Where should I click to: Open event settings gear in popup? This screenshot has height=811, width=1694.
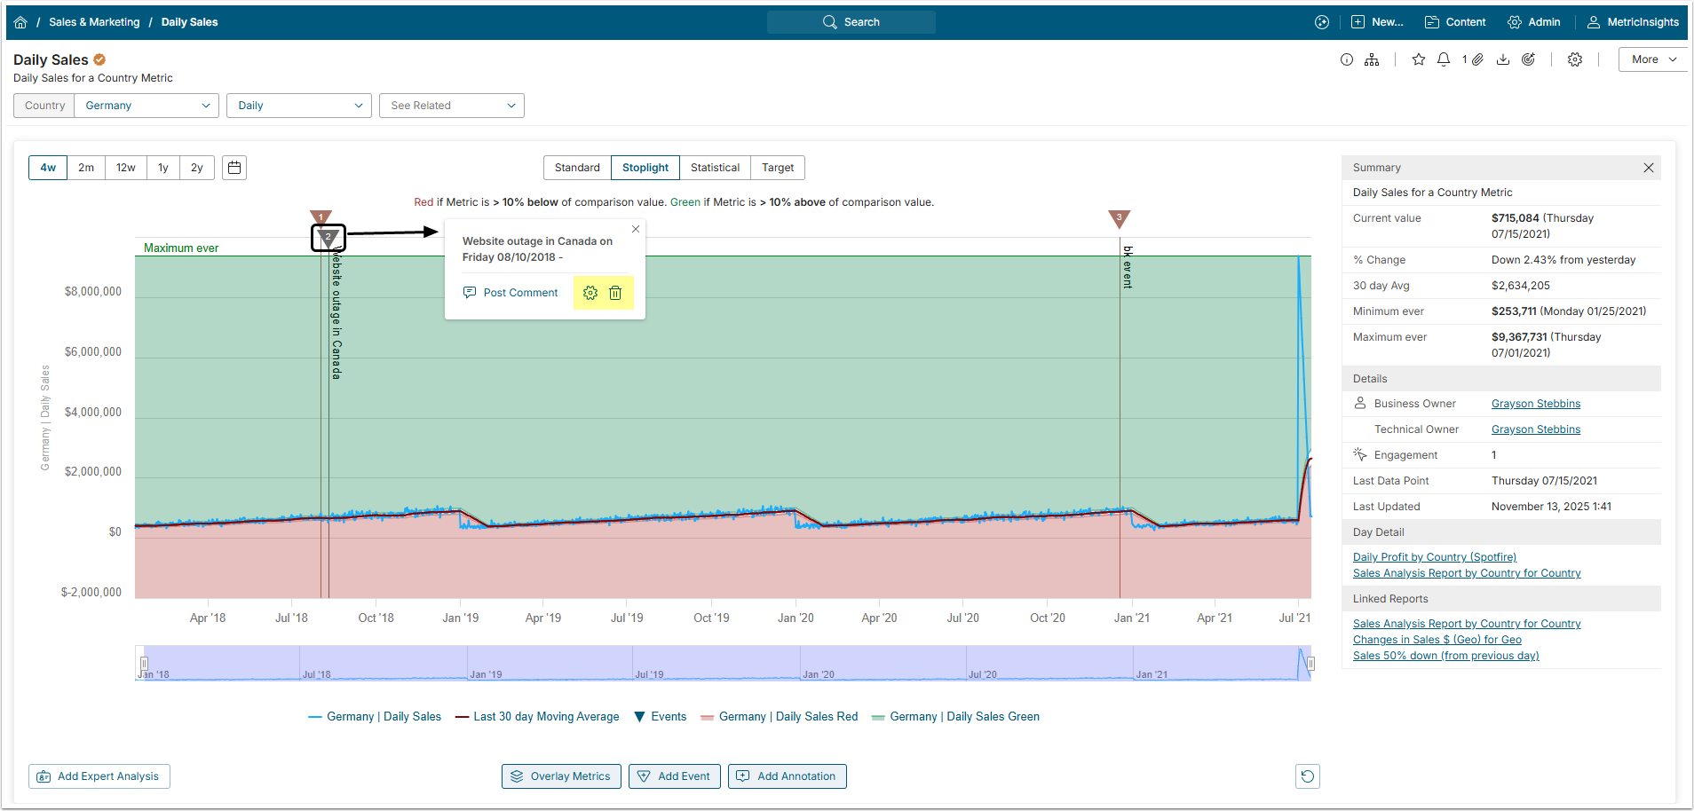590,293
